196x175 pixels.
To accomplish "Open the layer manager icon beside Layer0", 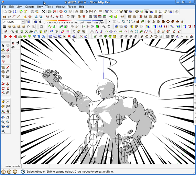I will 28,22.
